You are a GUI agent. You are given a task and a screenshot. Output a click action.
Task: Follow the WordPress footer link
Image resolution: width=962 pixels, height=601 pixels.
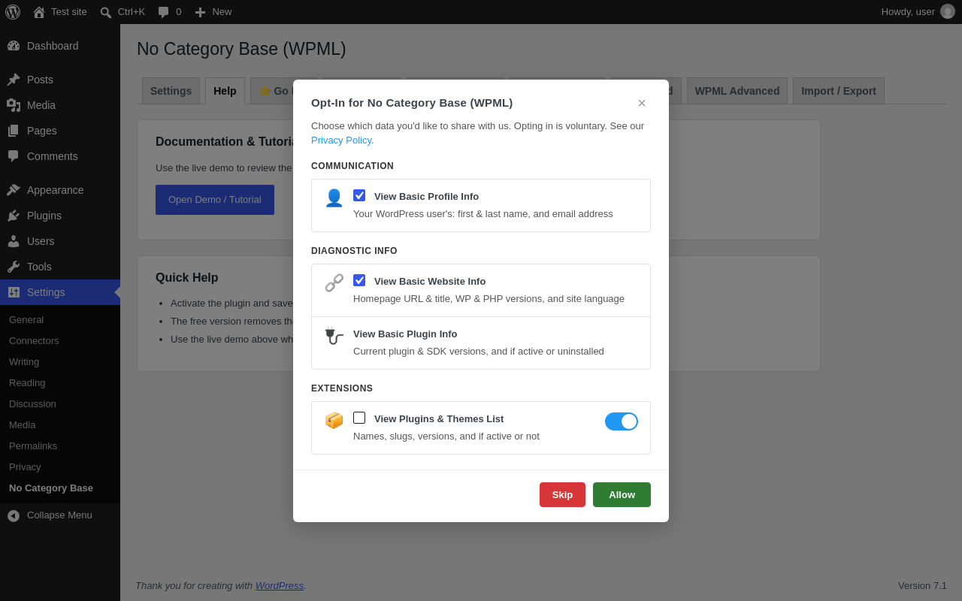[x=280, y=585]
